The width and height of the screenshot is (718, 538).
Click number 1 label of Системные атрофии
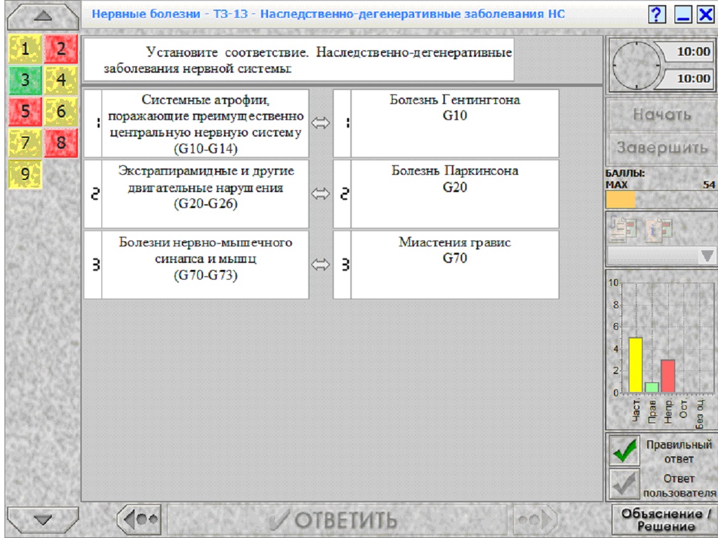coord(93,124)
